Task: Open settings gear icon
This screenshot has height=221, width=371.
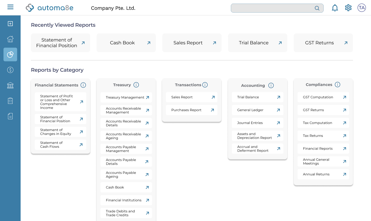Action: tap(348, 8)
